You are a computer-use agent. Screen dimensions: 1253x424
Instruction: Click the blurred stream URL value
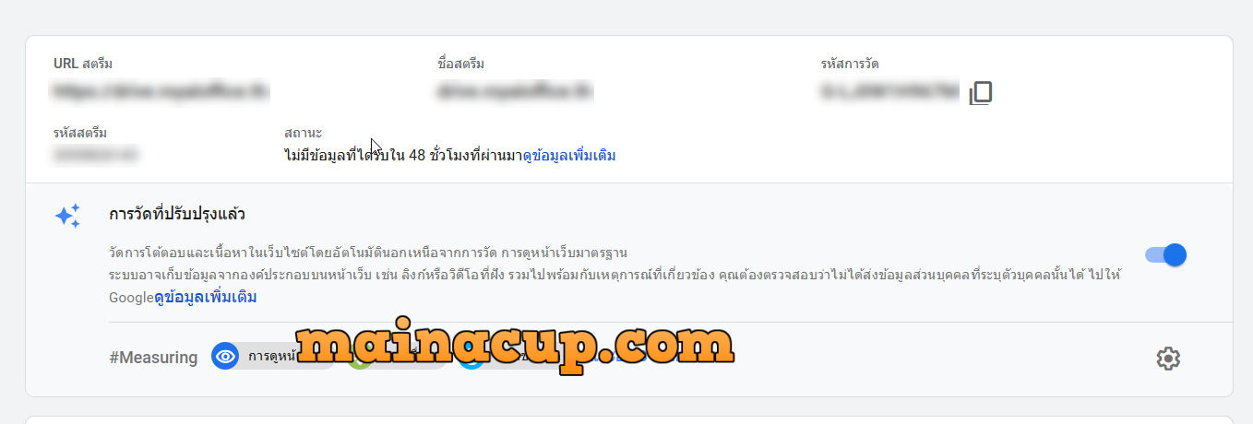point(161,91)
